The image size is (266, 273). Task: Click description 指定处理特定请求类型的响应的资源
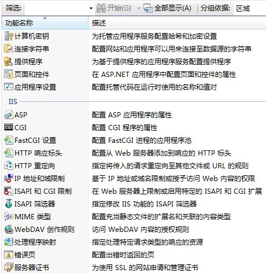coord(147,242)
